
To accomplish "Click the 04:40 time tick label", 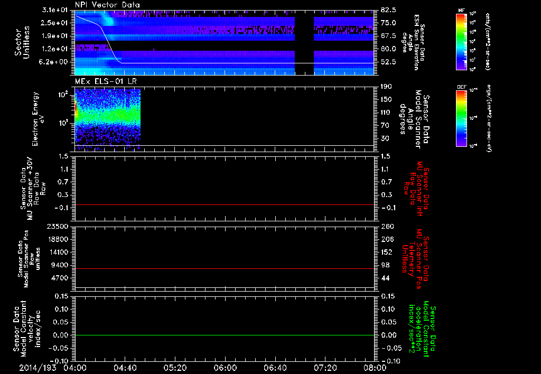I will click(125, 368).
